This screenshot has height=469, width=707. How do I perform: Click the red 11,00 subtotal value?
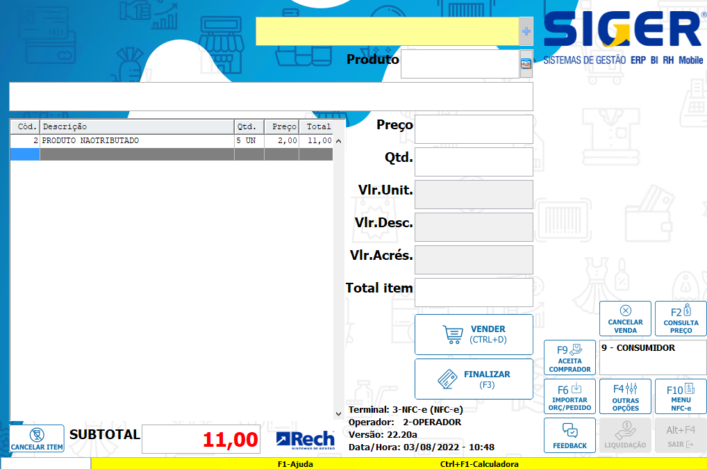click(230, 440)
